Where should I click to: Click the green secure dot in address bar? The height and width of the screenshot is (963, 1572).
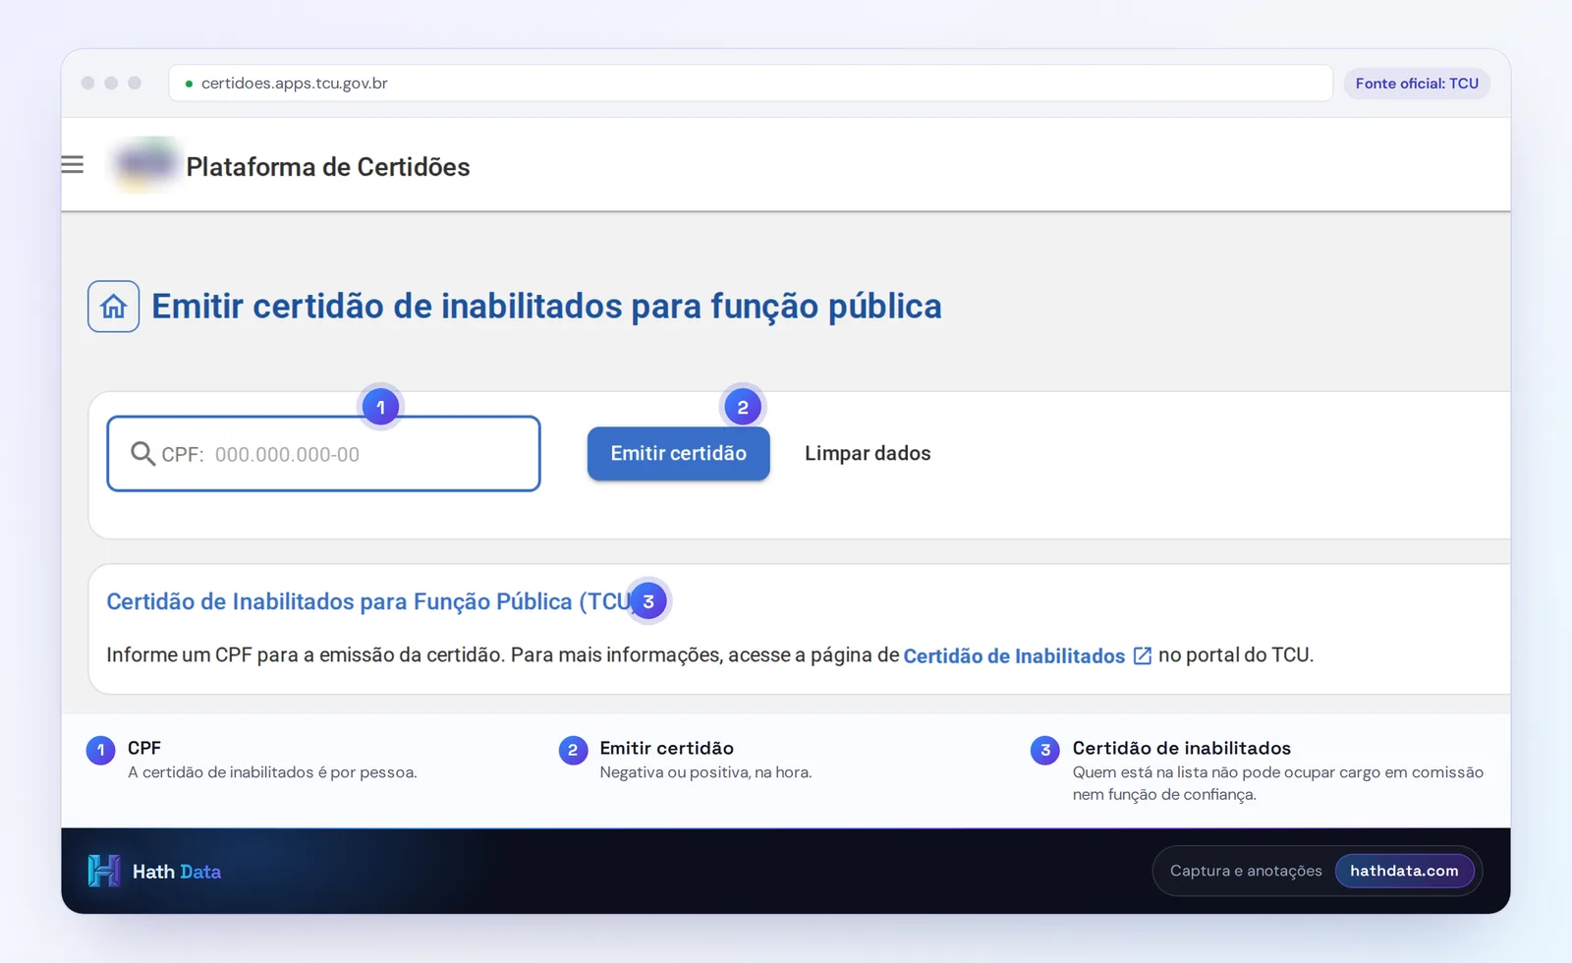(x=189, y=84)
